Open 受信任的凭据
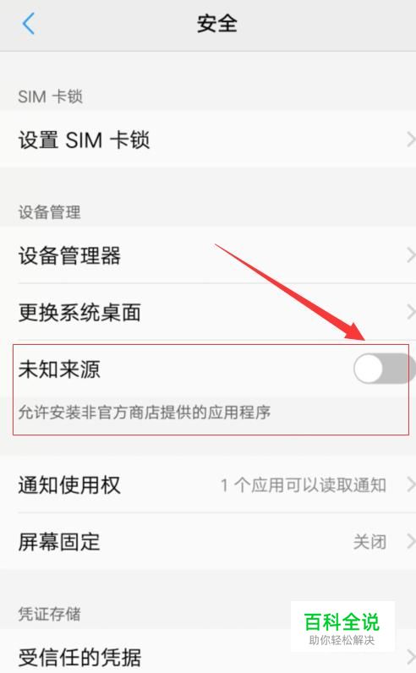This screenshot has height=673, width=416. click(208, 653)
